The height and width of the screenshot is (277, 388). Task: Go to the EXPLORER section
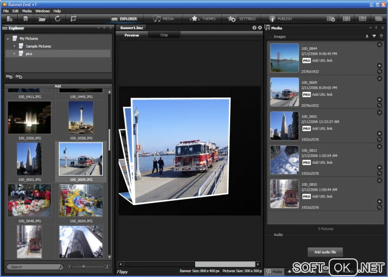click(x=124, y=19)
